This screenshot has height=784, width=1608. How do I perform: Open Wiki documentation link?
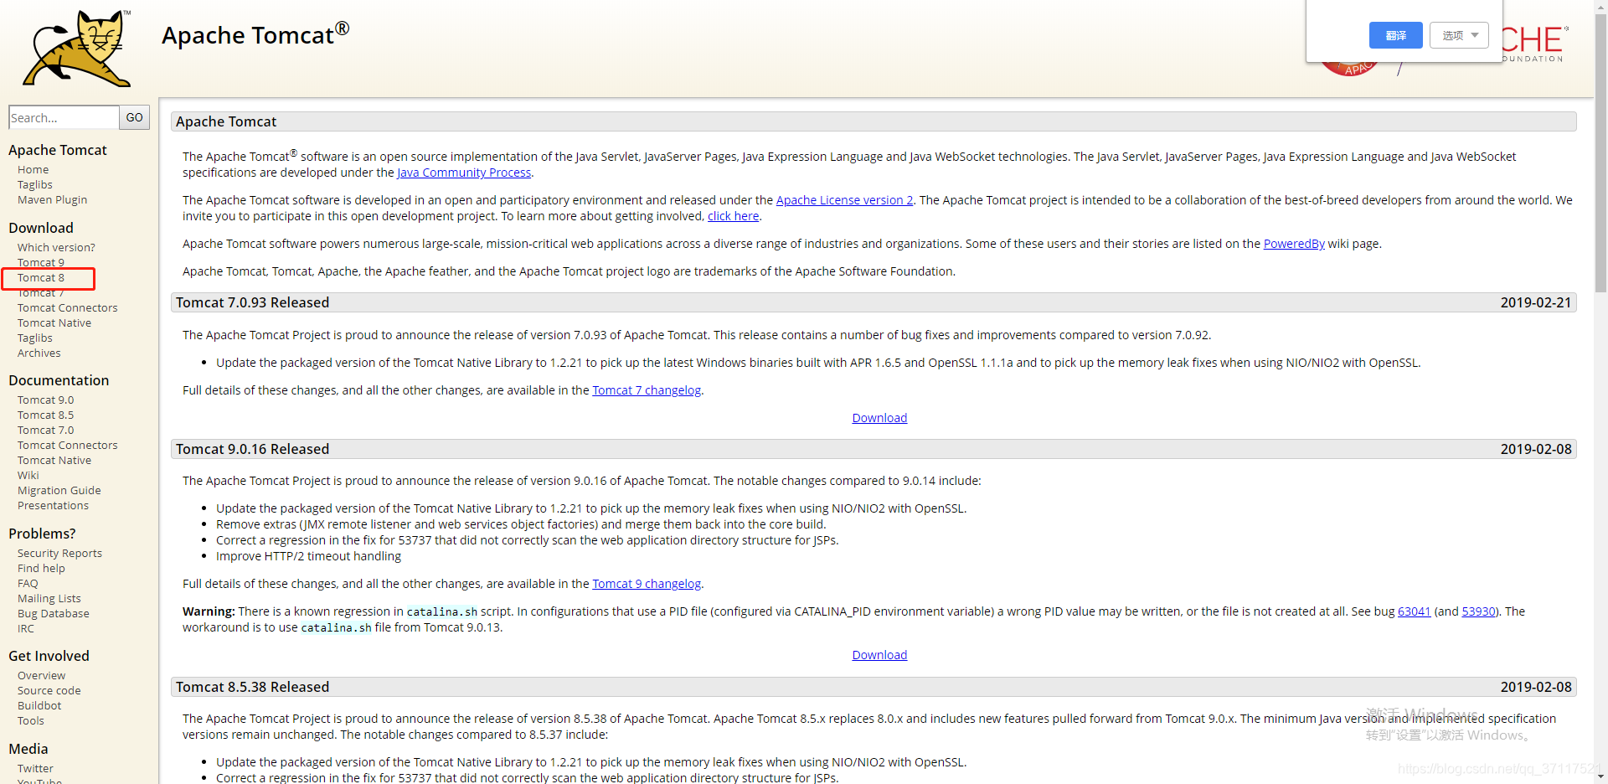tap(28, 475)
